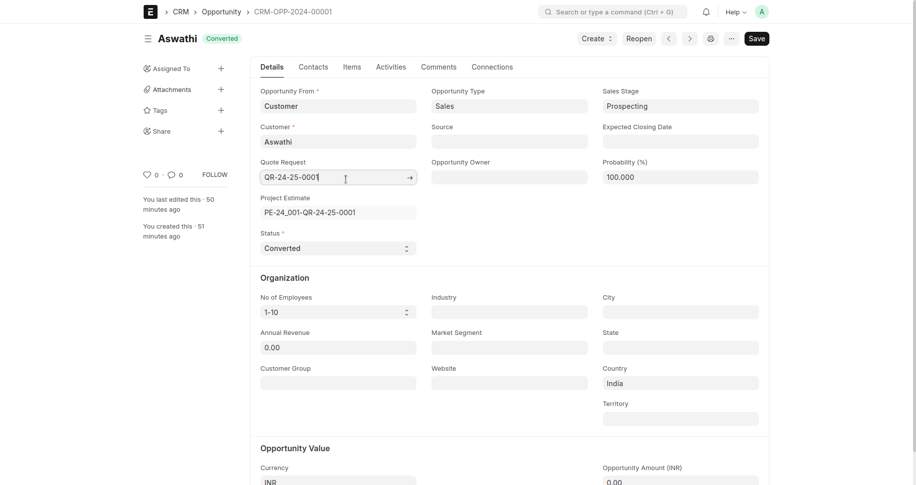Switch to the Items tab

click(x=352, y=67)
